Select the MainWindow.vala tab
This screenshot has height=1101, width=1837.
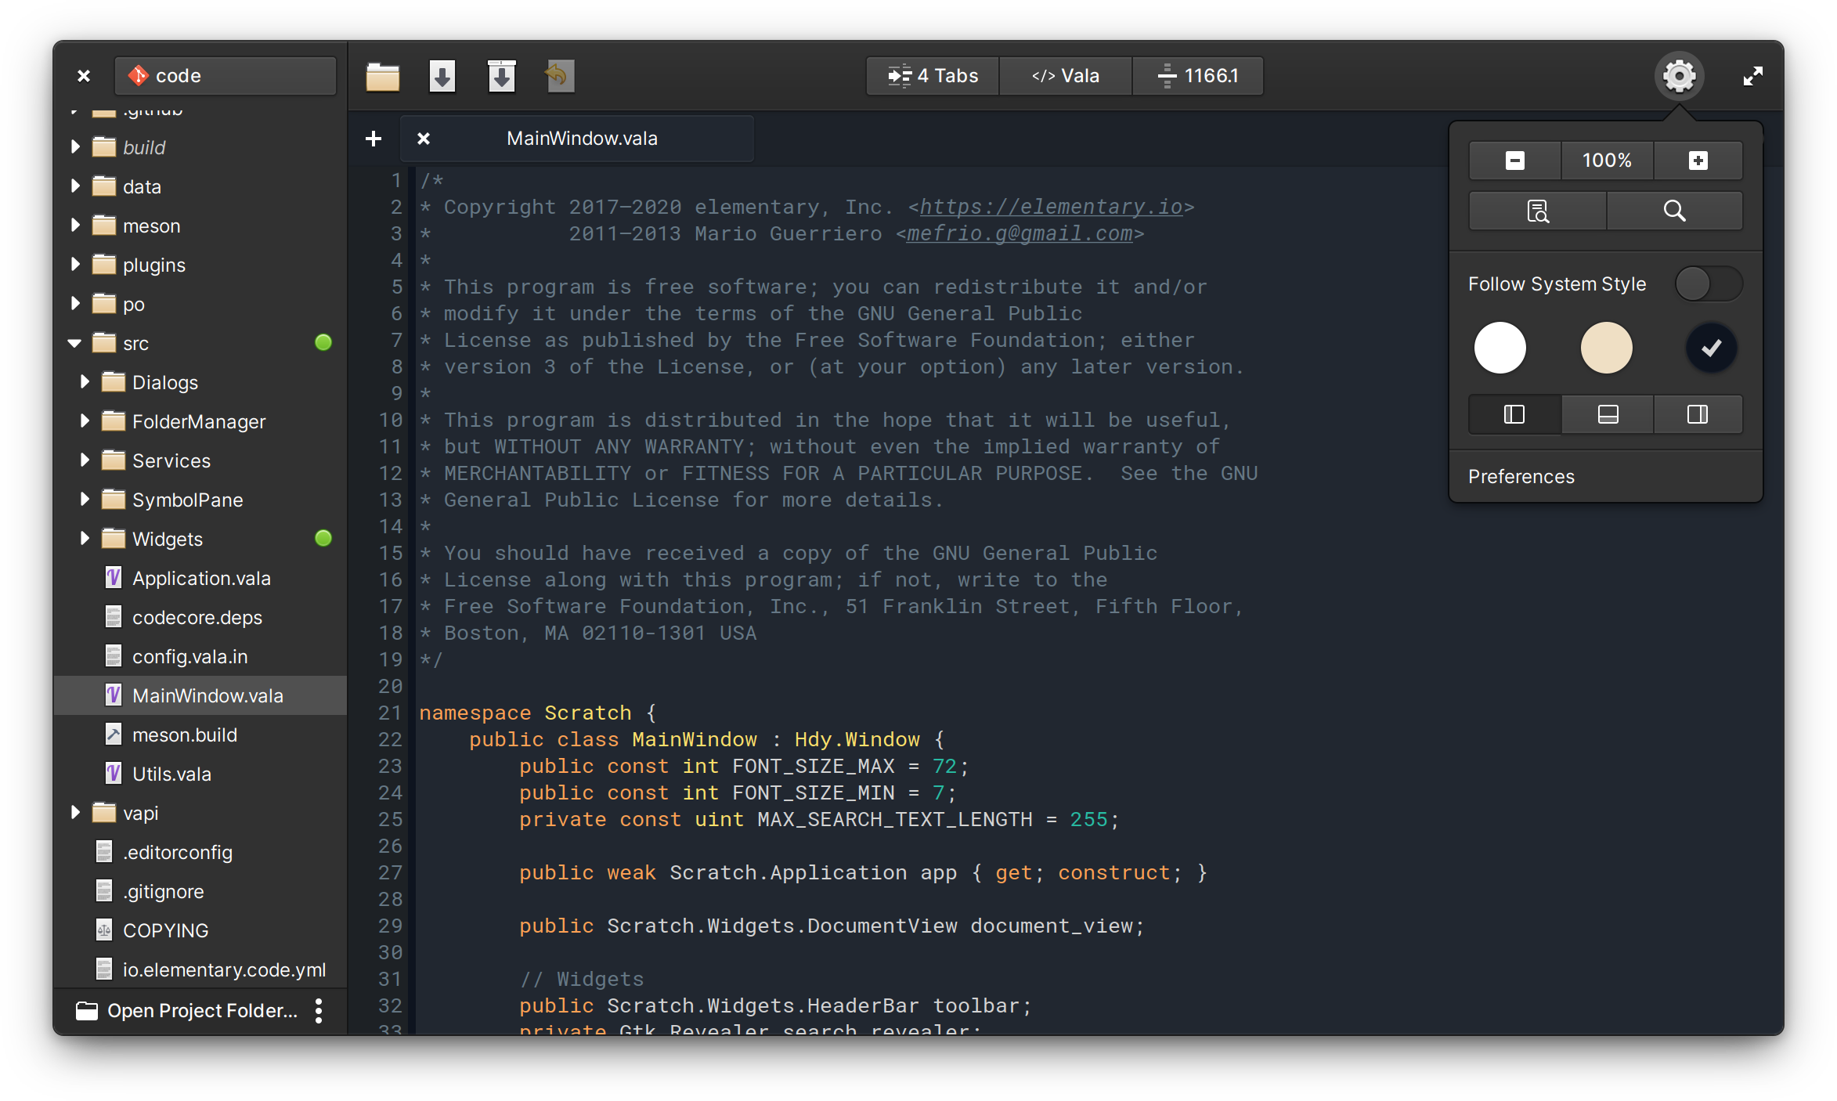[582, 139]
